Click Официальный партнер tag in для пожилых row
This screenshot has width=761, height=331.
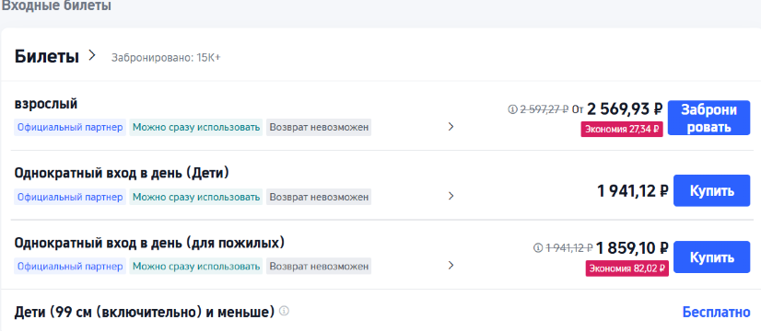coord(70,267)
